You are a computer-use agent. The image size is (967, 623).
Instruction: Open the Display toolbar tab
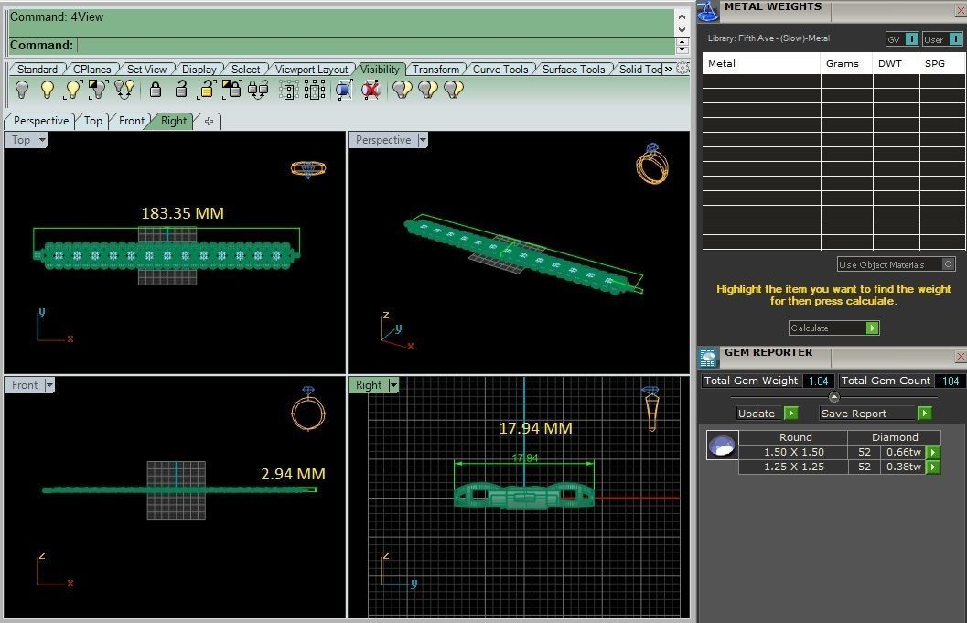tap(199, 70)
